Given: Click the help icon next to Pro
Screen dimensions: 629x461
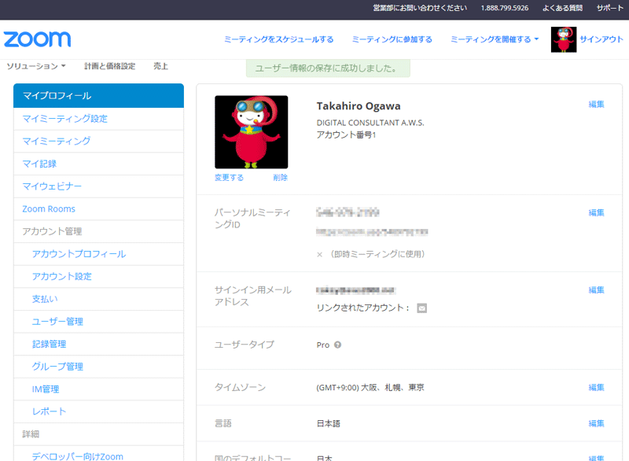Looking at the screenshot, I should pyautogui.click(x=337, y=345).
